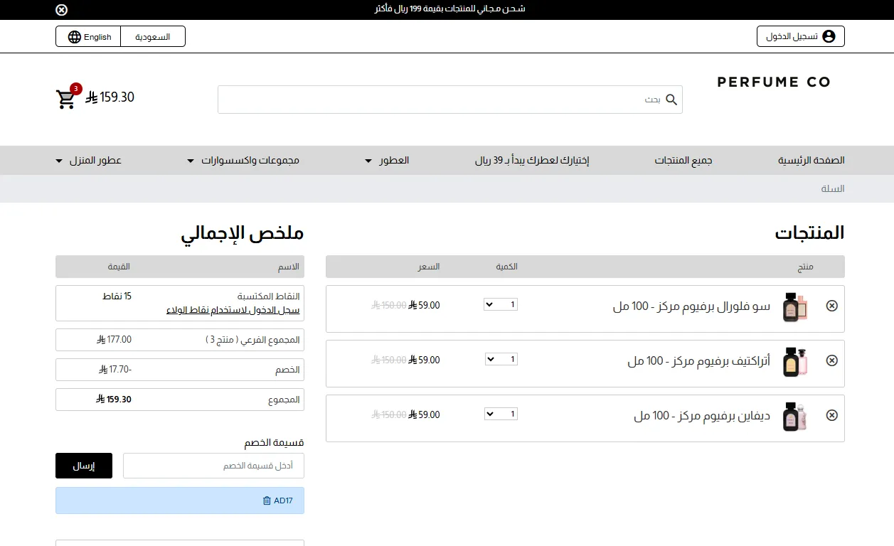Click the search magnifier icon
The width and height of the screenshot is (894, 546).
tap(671, 100)
